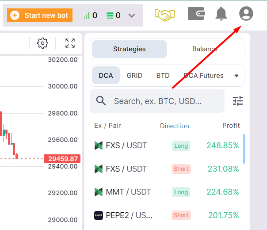Expand more bot types dropdown arrow
This screenshot has width=267, height=230.
[x=236, y=76]
